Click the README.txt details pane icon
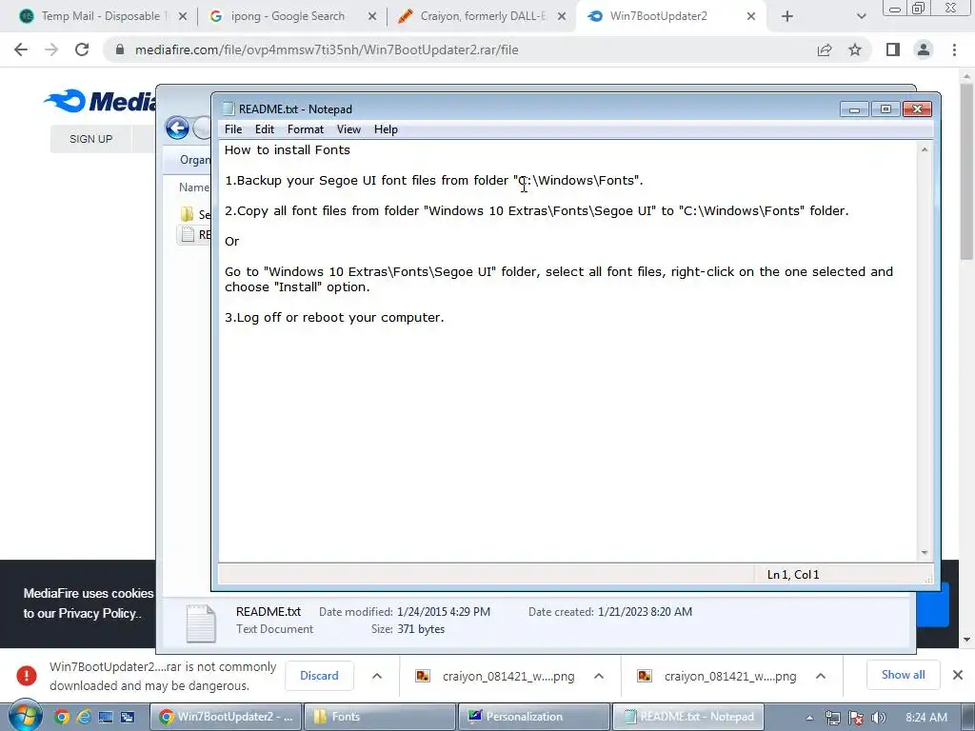975x731 pixels. click(x=201, y=622)
